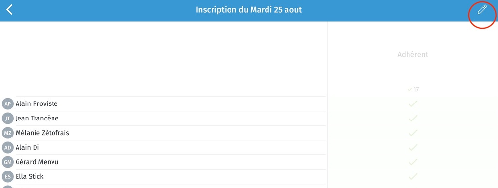This screenshot has width=498, height=188.
Task: Tap the Inscription du Mardi 25 aout title
Action: 249,10
